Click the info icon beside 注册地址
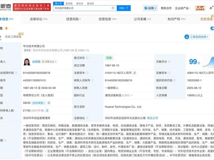The height and width of the screenshot is (160, 214). [87, 118]
